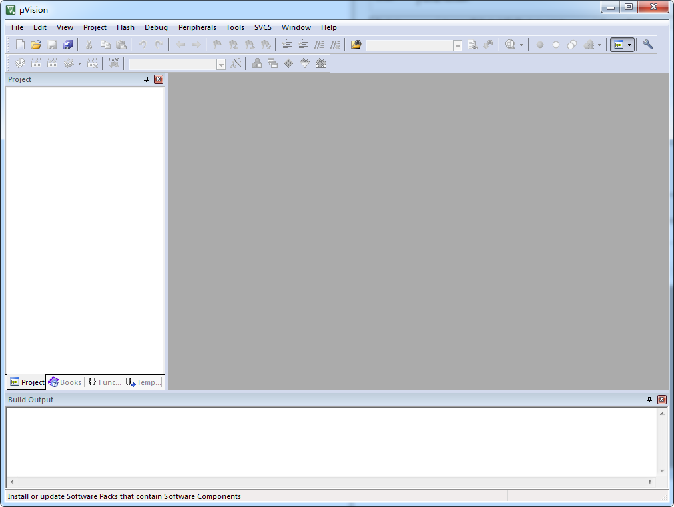Toggle breakpoint enable with the hollow circle icon
The image size is (674, 507).
click(556, 45)
